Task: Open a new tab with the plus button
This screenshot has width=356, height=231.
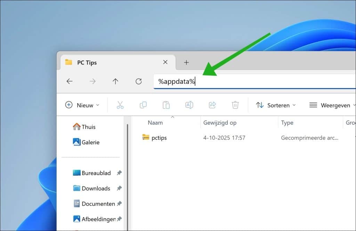Action: click(x=186, y=62)
